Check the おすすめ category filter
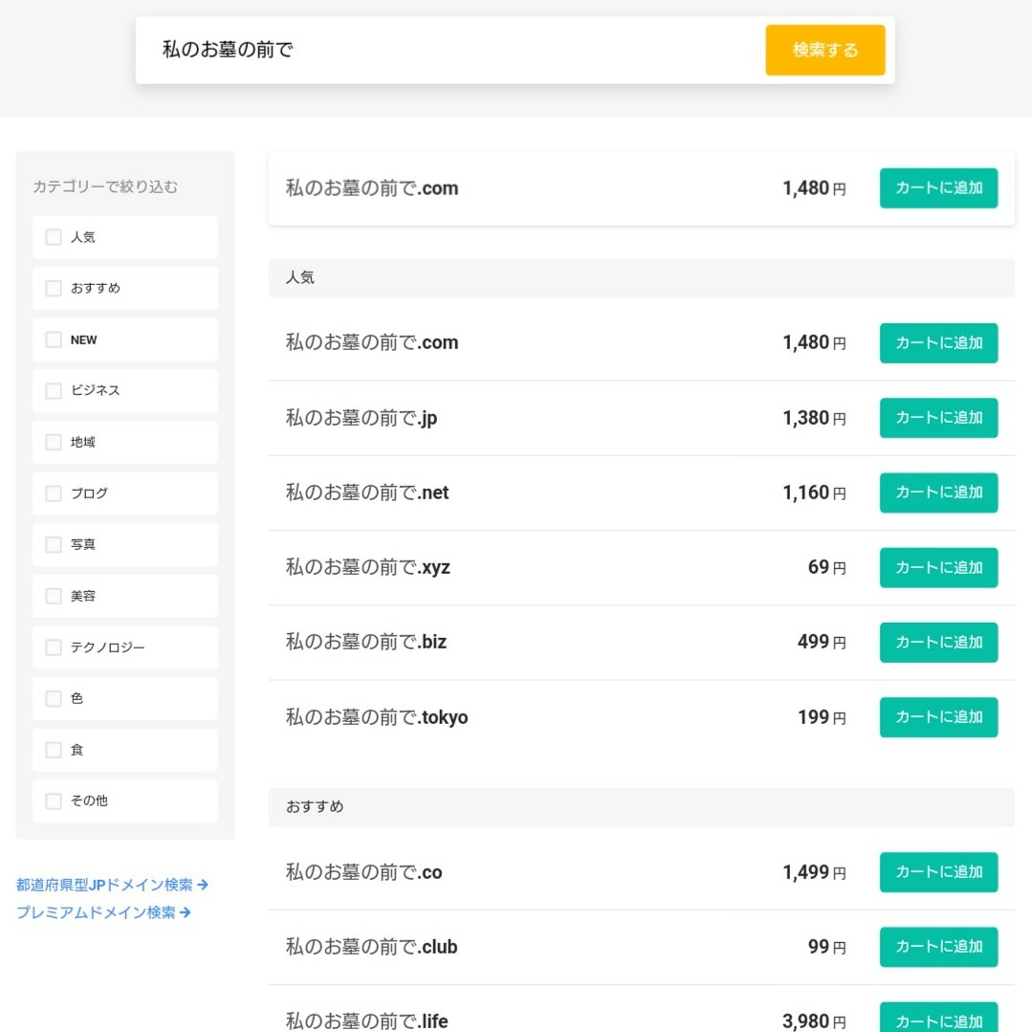The image size is (1032, 1032). pyautogui.click(x=54, y=288)
